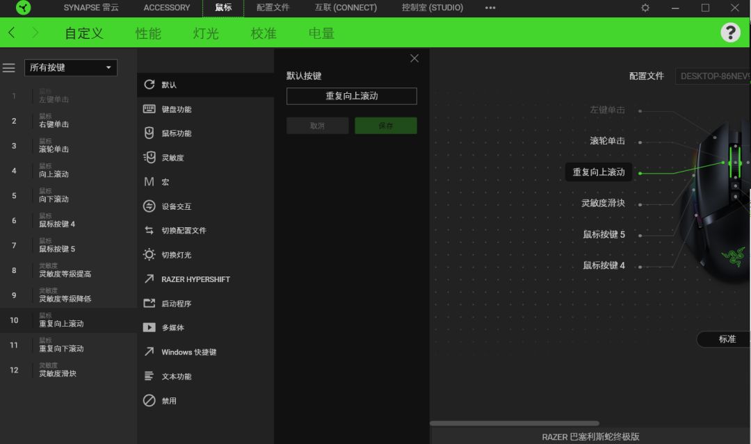Select row 9 灵敏度等级降低

68,295
